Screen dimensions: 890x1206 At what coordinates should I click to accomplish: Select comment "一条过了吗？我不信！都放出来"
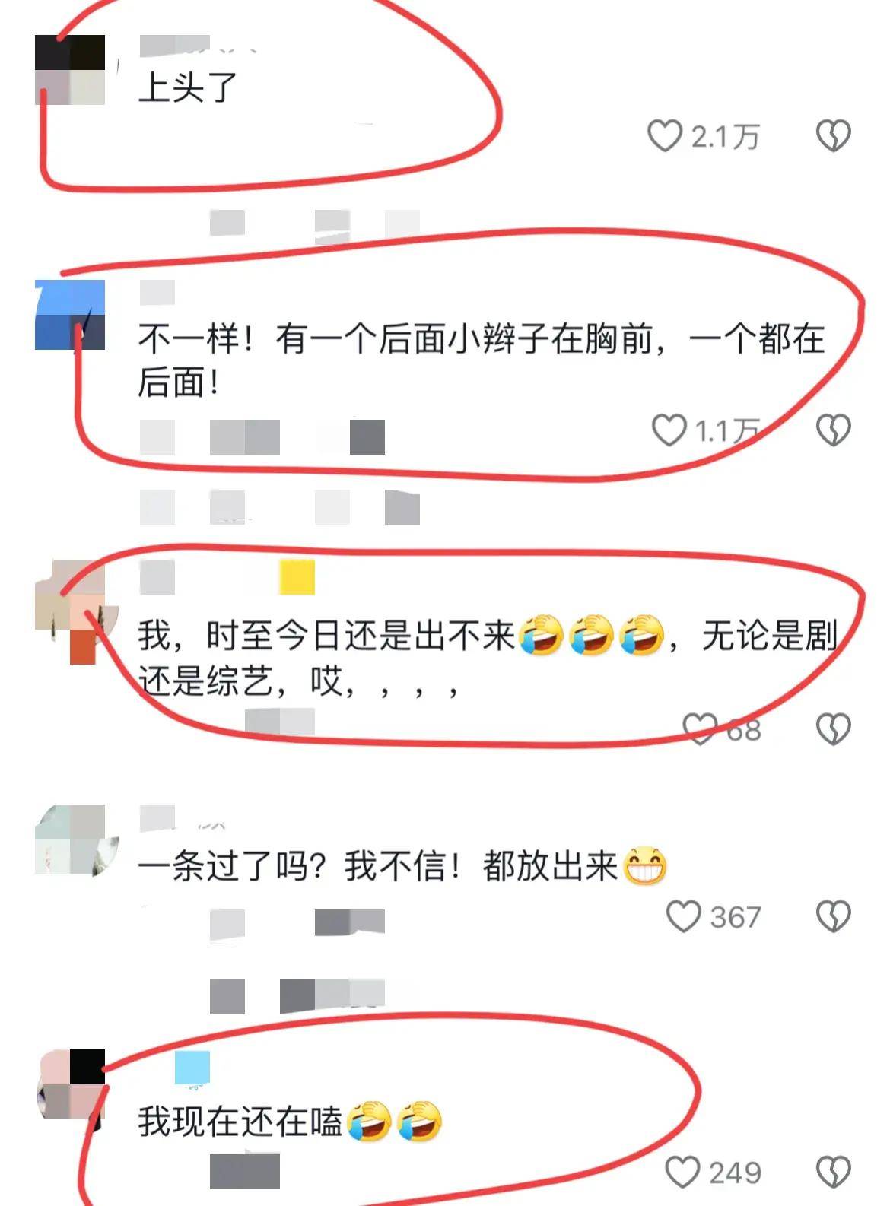pyautogui.click(x=402, y=866)
